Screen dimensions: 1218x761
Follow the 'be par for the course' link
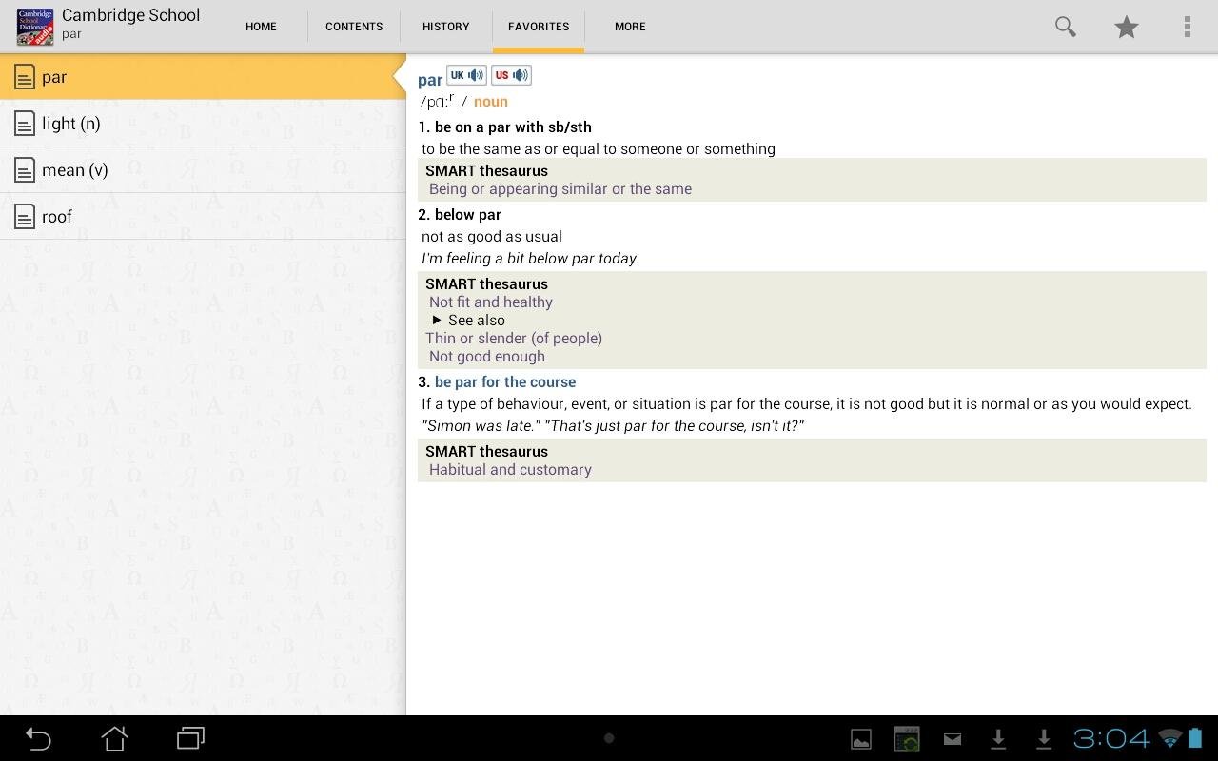point(505,381)
